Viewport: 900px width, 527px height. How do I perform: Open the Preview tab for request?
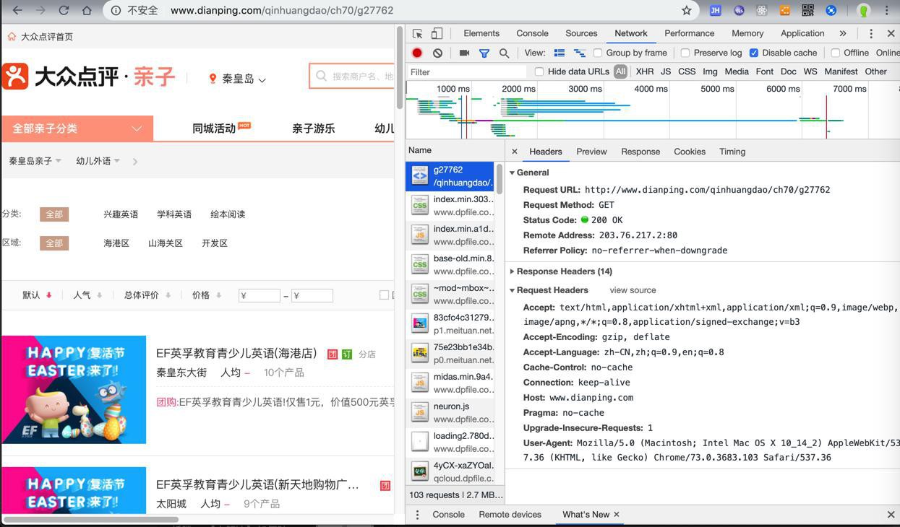coord(591,152)
